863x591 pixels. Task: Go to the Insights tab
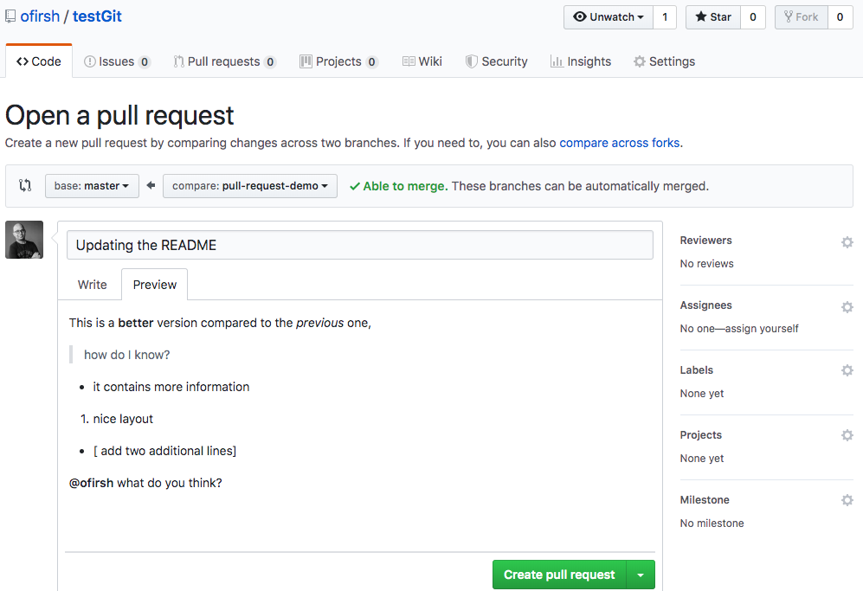pos(581,61)
